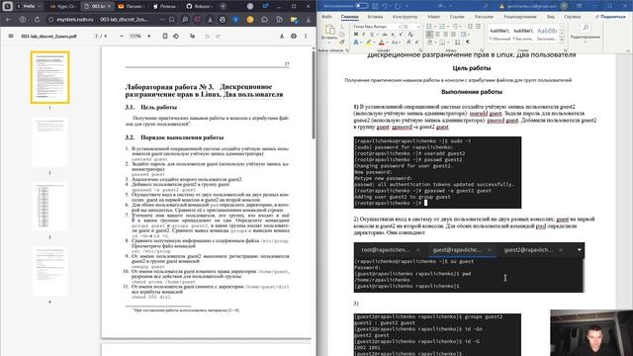Open the Paste options arrow below Вставить
633x356 pixels.
[x=329, y=43]
